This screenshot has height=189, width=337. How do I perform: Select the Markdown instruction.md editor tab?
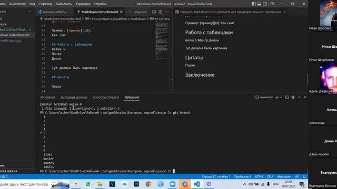coord(100,12)
